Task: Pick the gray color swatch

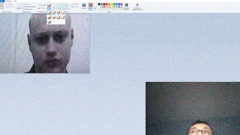Action: click(102, 4)
